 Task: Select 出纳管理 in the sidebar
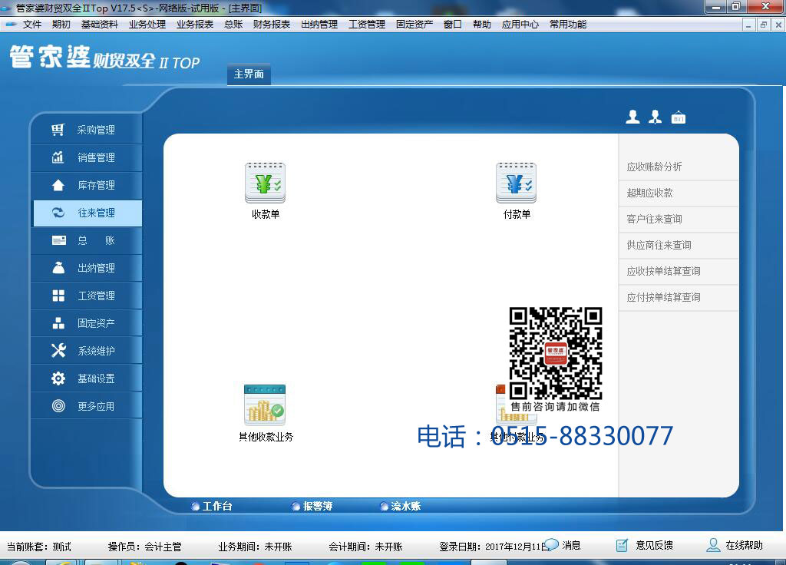pos(86,268)
